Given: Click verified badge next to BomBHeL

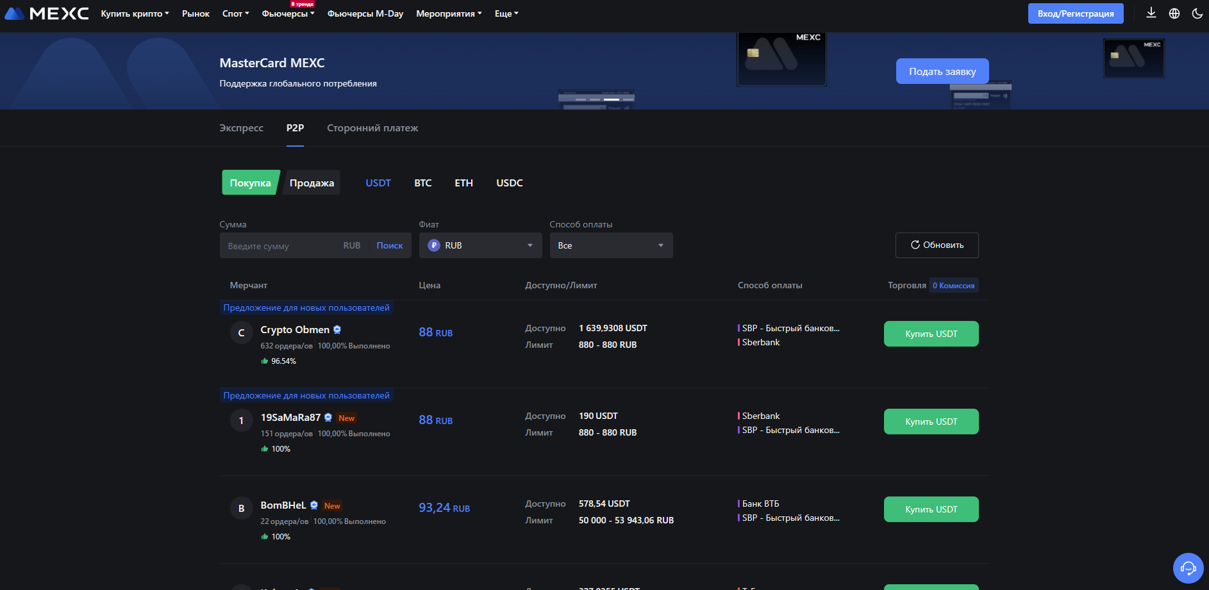Looking at the screenshot, I should point(314,505).
